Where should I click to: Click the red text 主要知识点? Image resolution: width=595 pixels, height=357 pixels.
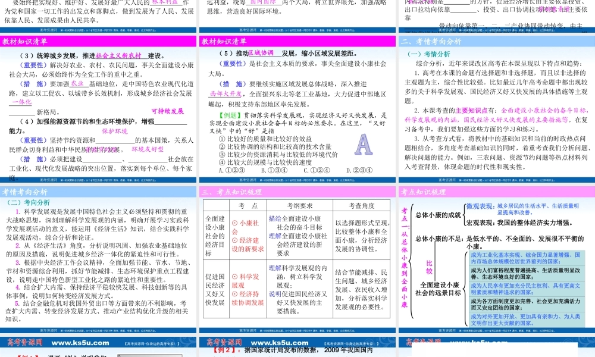click(471, 111)
